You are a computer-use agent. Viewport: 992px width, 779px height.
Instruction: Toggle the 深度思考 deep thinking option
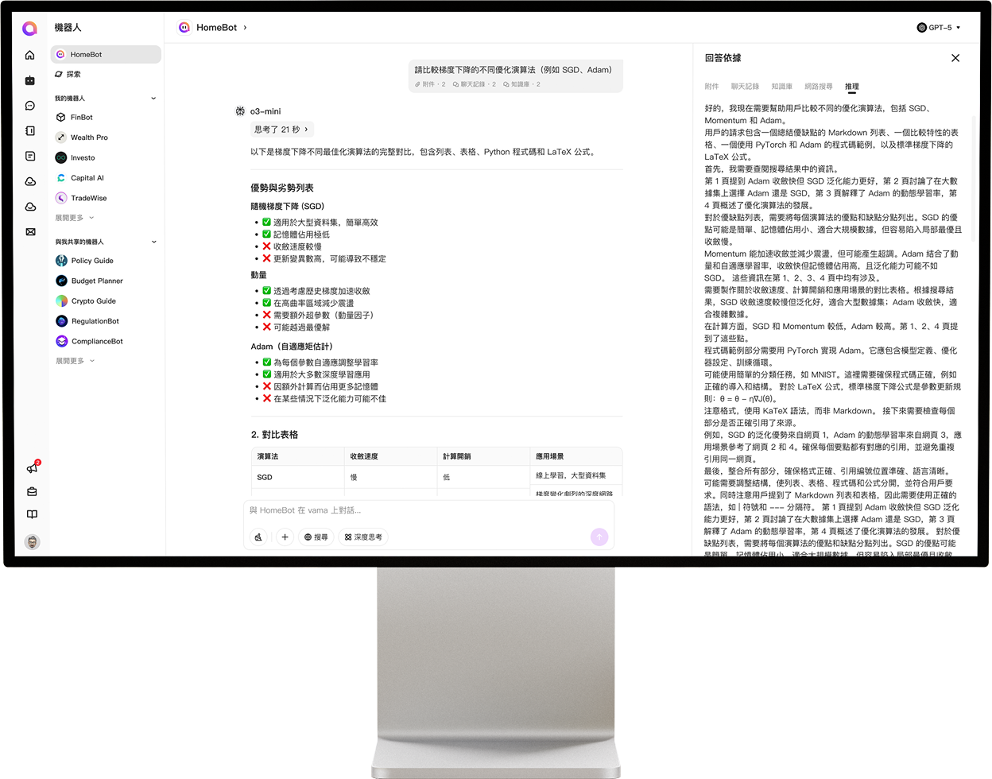(x=363, y=537)
